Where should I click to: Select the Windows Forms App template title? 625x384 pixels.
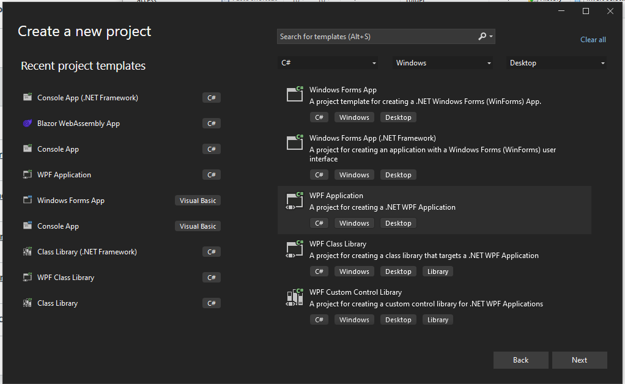pyautogui.click(x=343, y=90)
